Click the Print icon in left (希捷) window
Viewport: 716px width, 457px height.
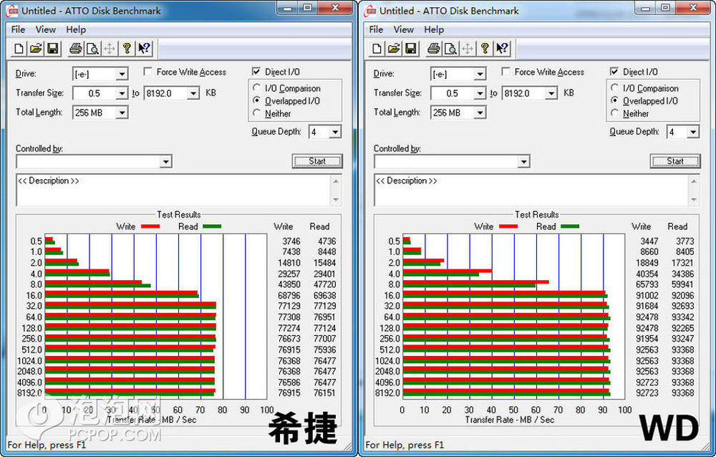(x=75, y=49)
